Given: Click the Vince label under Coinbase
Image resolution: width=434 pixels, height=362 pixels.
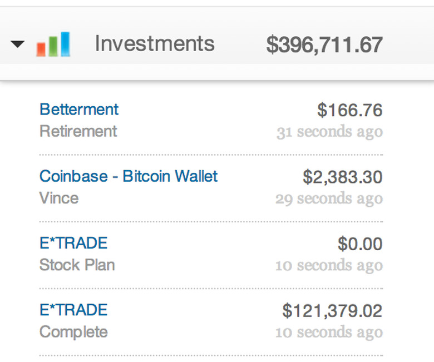Looking at the screenshot, I should pyautogui.click(x=59, y=198).
